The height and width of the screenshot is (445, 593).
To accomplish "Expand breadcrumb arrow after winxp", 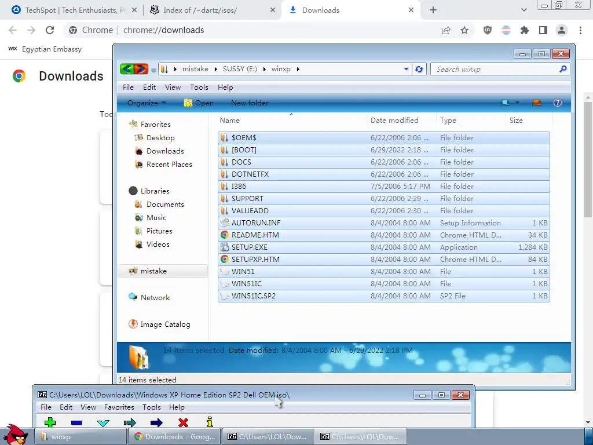I will pyautogui.click(x=298, y=70).
